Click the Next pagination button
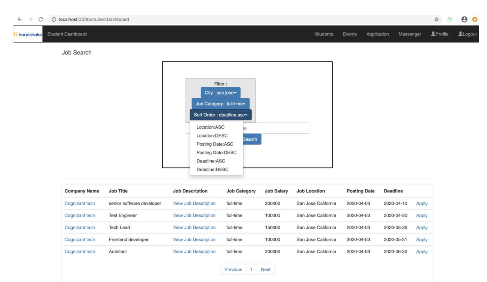 pos(266,269)
